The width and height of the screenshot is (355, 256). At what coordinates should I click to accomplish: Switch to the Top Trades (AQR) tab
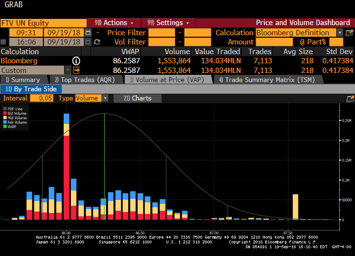(x=84, y=80)
